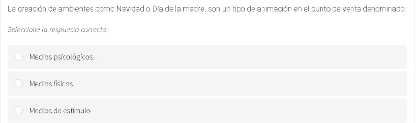Select the Medios psicológicos radio button
Viewport: 416px width, 123px height.
[18, 57]
